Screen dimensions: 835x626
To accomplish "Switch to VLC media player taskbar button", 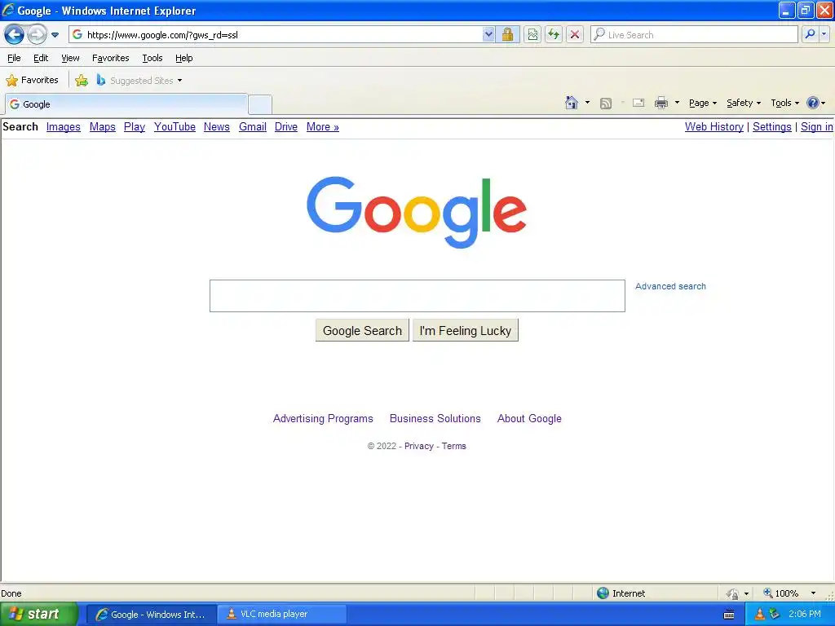I will pos(281,615).
